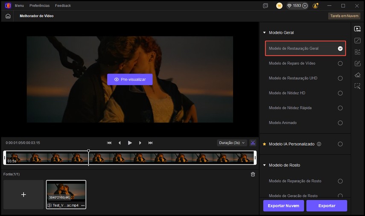Show info for Modelo IA Personalizado
Viewport: 365px width, 216px height.
click(x=319, y=144)
